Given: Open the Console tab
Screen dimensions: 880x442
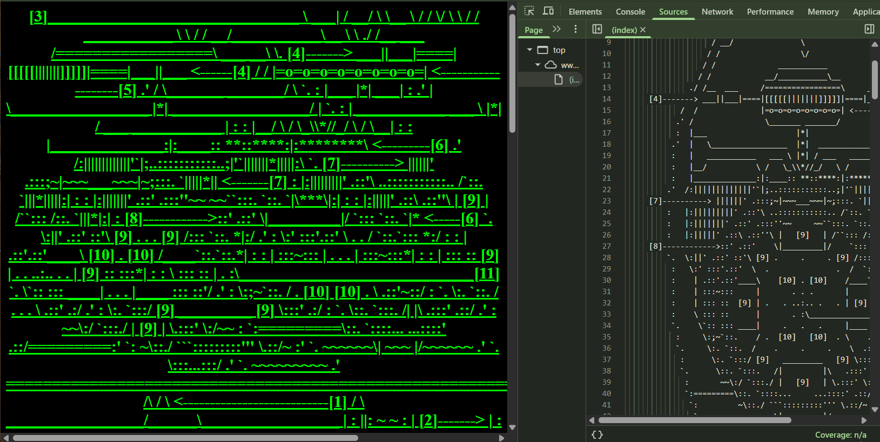Looking at the screenshot, I should click(x=630, y=12).
